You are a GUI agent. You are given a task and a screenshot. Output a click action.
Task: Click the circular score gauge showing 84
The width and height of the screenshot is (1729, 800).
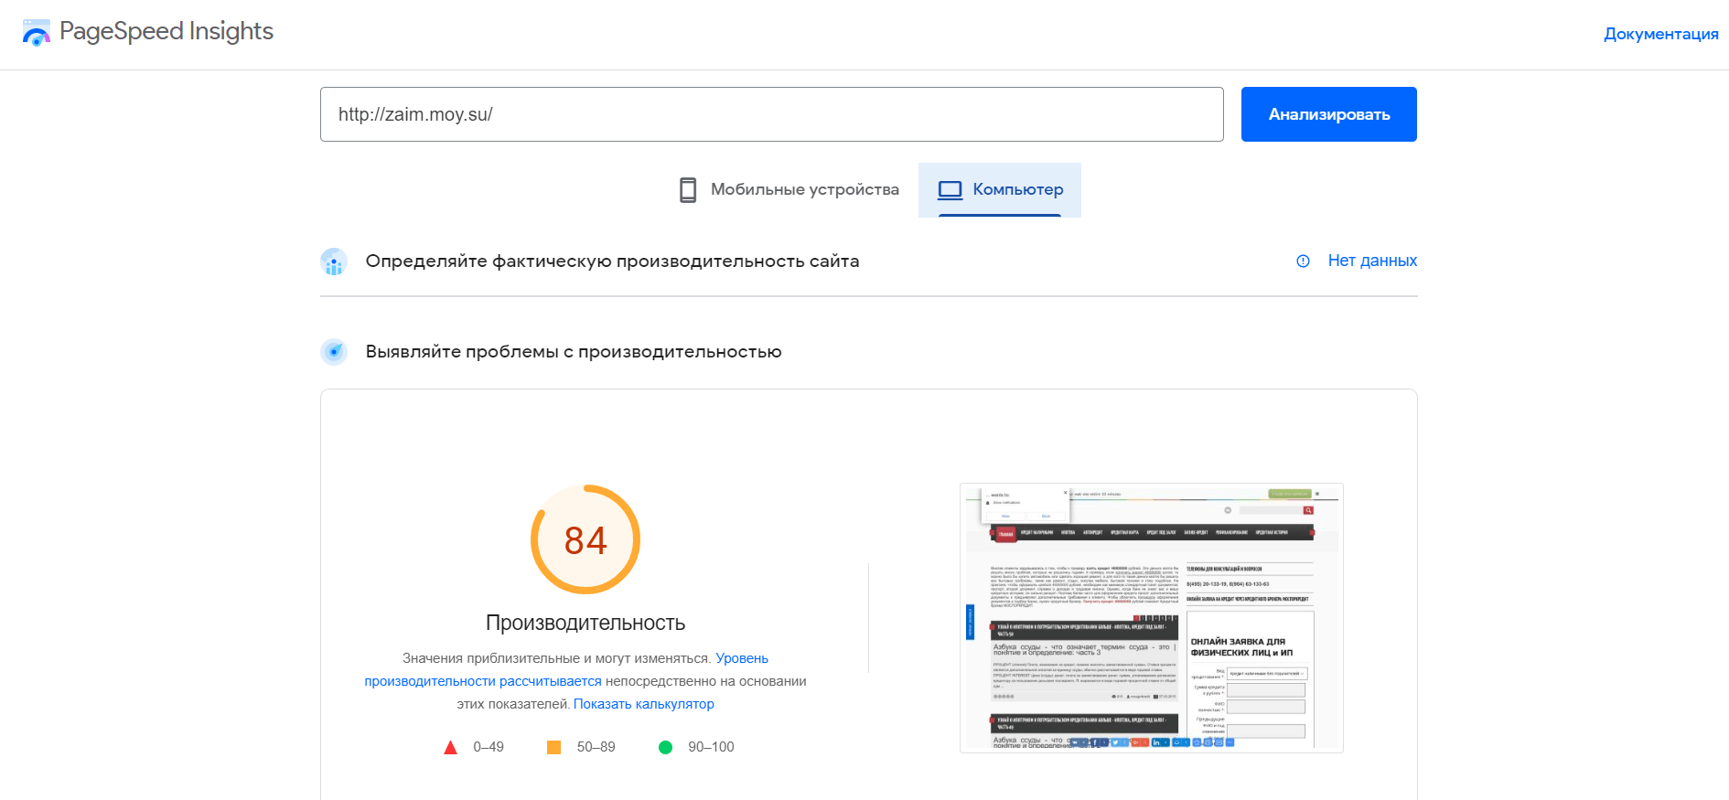click(x=585, y=539)
